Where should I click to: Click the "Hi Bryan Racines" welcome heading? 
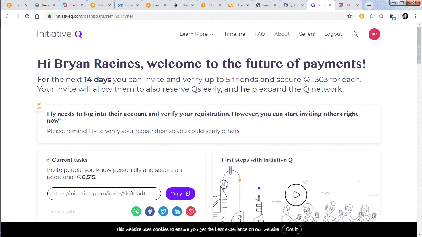pos(201,64)
